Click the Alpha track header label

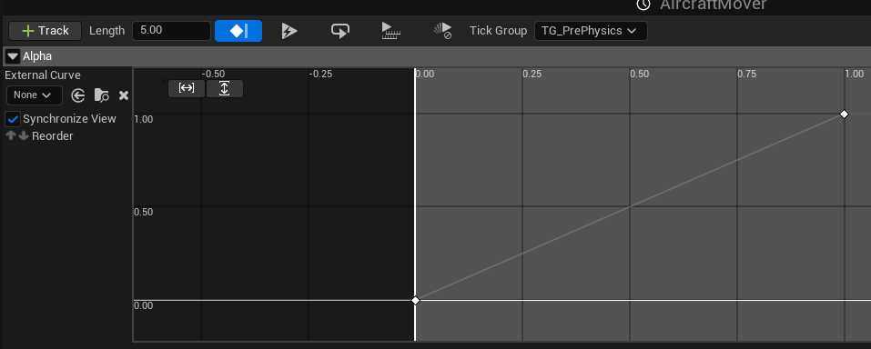coord(37,56)
